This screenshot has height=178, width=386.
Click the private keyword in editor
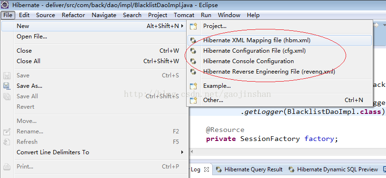pos(221,140)
